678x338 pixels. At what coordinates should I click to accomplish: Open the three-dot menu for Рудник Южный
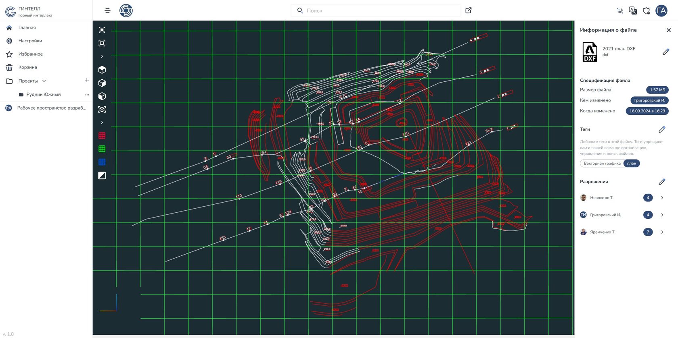tap(87, 95)
